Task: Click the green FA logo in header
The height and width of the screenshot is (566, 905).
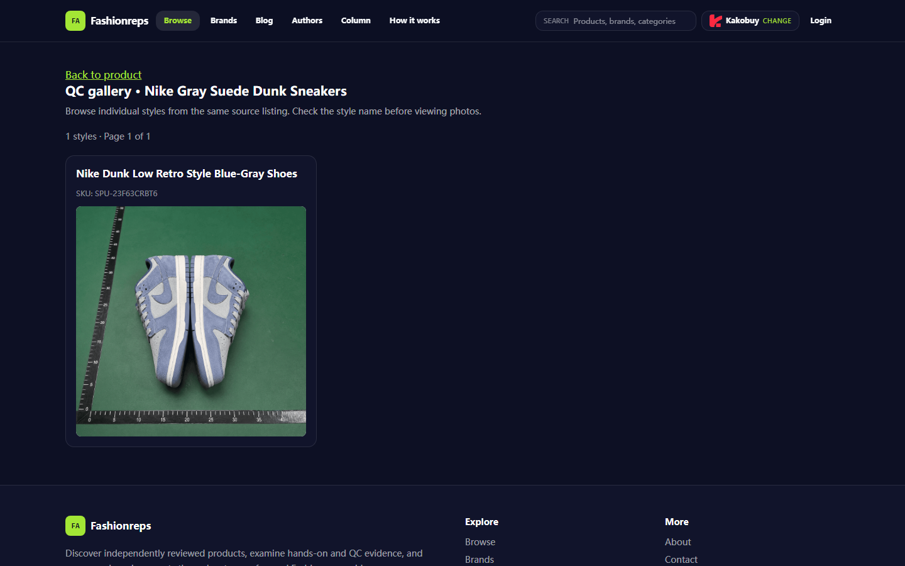Action: pos(75,21)
